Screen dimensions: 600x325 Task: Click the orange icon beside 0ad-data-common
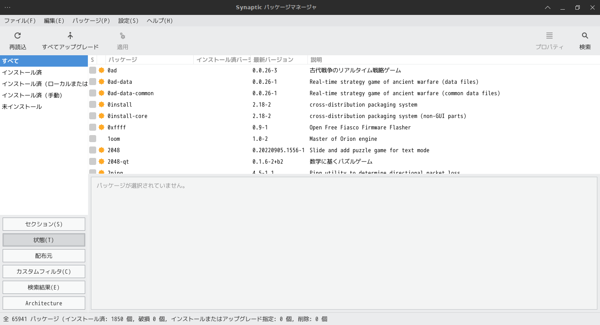[101, 93]
